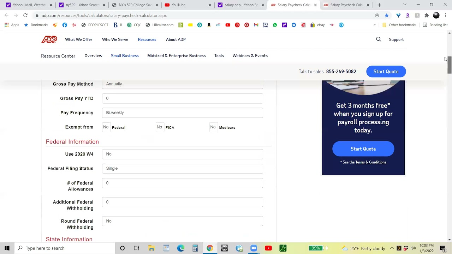Reload the page with the refresh icon
The height and width of the screenshot is (254, 452).
(25, 16)
